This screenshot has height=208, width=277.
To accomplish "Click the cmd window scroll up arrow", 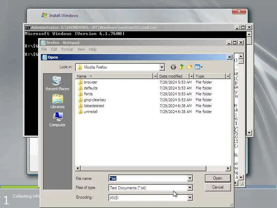I will 249,34.
